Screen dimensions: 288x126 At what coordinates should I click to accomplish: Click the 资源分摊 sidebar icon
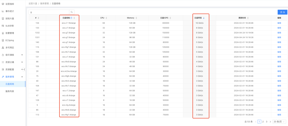tap(3, 62)
